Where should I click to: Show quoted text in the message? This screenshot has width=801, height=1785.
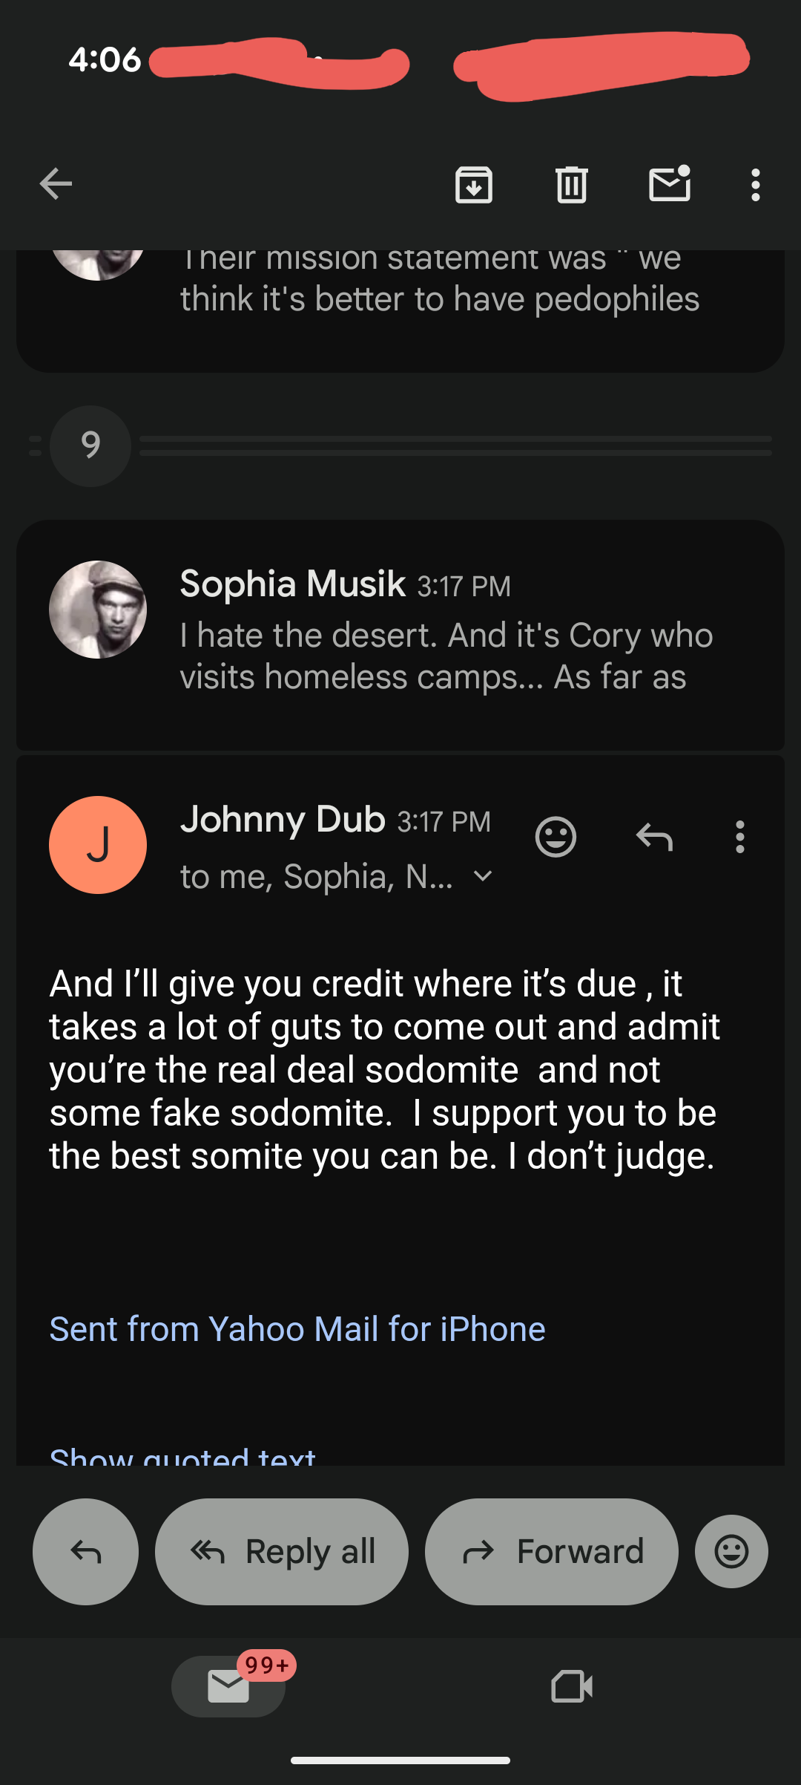pos(182,1455)
